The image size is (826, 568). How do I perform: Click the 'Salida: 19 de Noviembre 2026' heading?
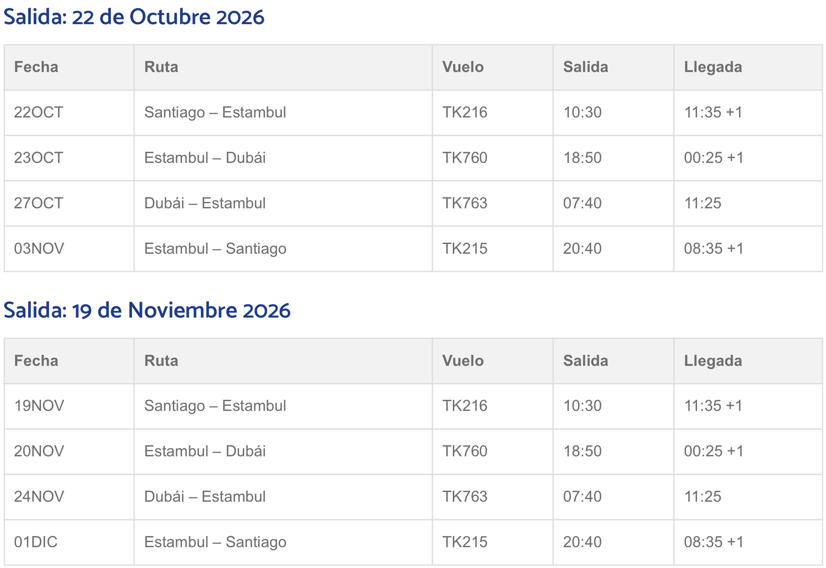[x=147, y=311]
